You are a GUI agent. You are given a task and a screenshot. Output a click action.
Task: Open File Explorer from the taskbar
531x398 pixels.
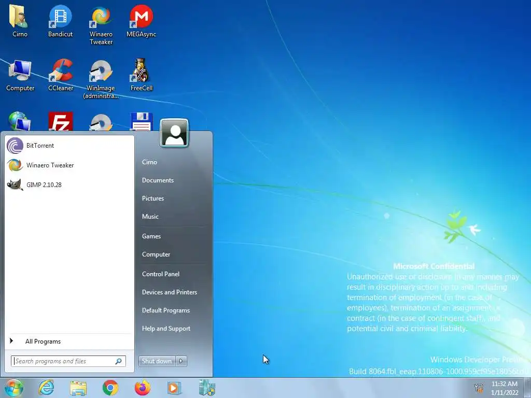[x=78, y=388]
